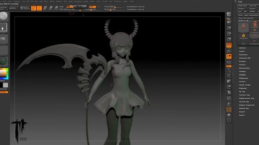Image resolution: width=259 pixels, height=145 pixels.
Task: Open the Texture menu
Action: click(x=105, y=1)
